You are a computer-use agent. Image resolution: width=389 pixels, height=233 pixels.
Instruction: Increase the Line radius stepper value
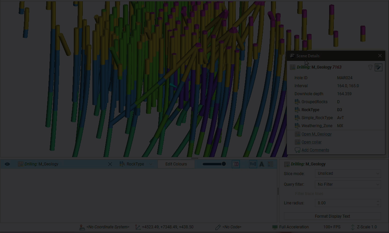[x=378, y=201]
